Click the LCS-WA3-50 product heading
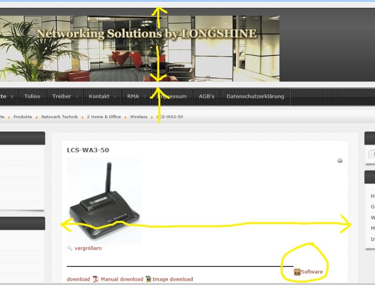375x285 pixels. click(88, 150)
